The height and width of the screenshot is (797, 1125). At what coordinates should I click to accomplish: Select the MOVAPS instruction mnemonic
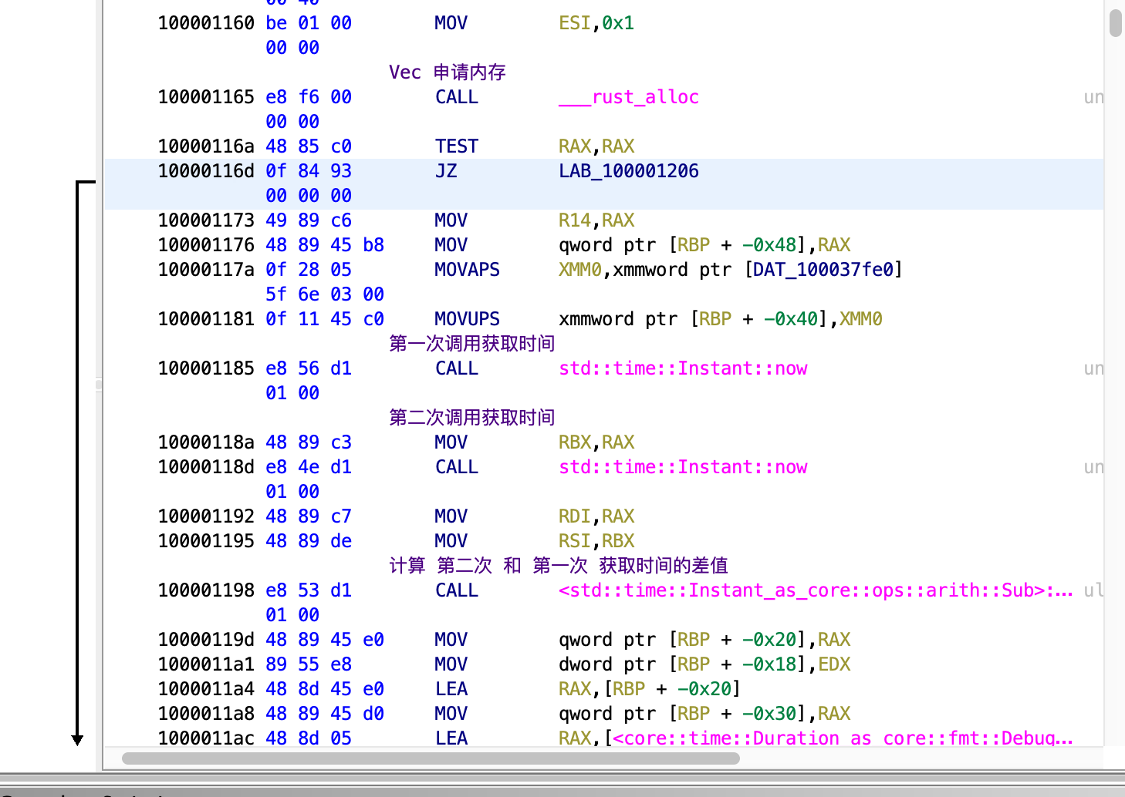coord(467,270)
